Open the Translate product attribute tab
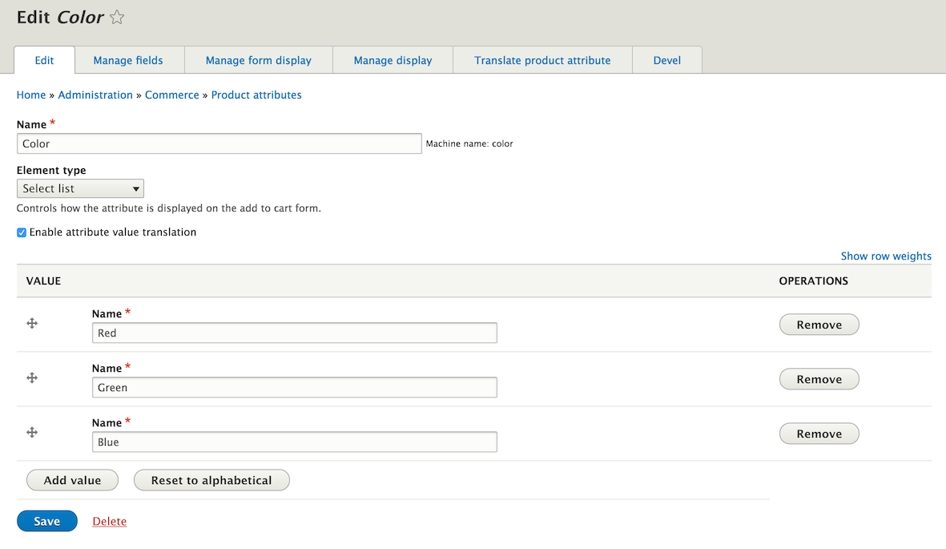The width and height of the screenshot is (946, 549). (x=542, y=59)
